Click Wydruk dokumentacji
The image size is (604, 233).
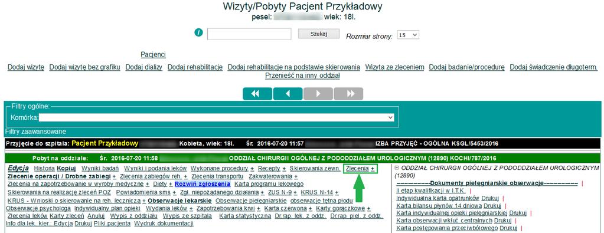tap(164, 224)
